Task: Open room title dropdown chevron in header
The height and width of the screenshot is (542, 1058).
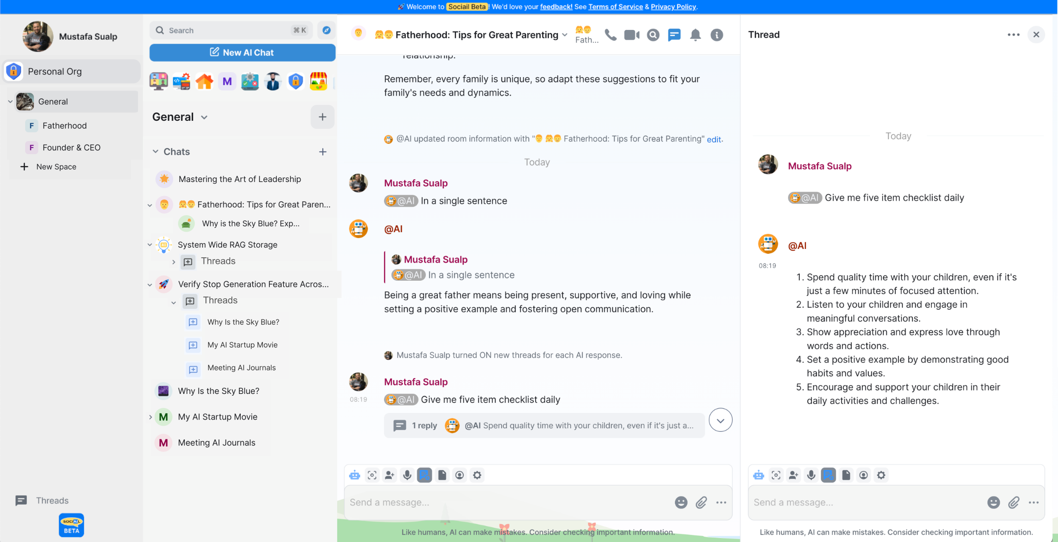Action: (564, 35)
